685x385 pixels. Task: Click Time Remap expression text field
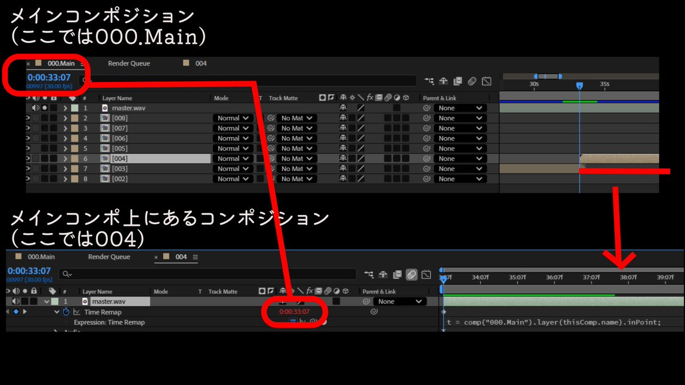(554, 322)
